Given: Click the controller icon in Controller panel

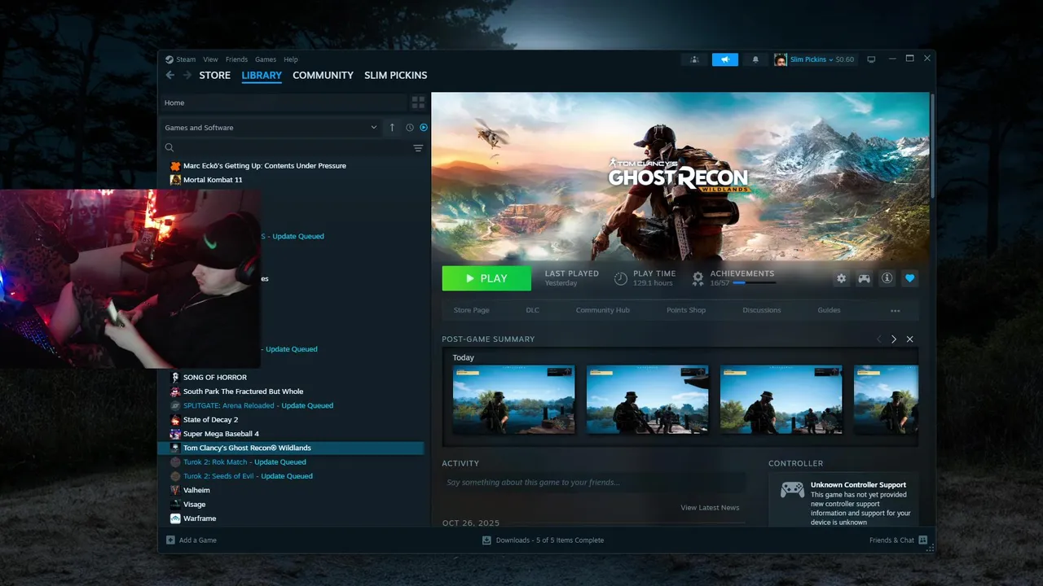Looking at the screenshot, I should (792, 490).
